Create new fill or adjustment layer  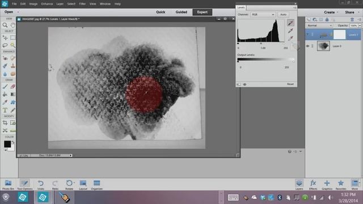pos(315,20)
